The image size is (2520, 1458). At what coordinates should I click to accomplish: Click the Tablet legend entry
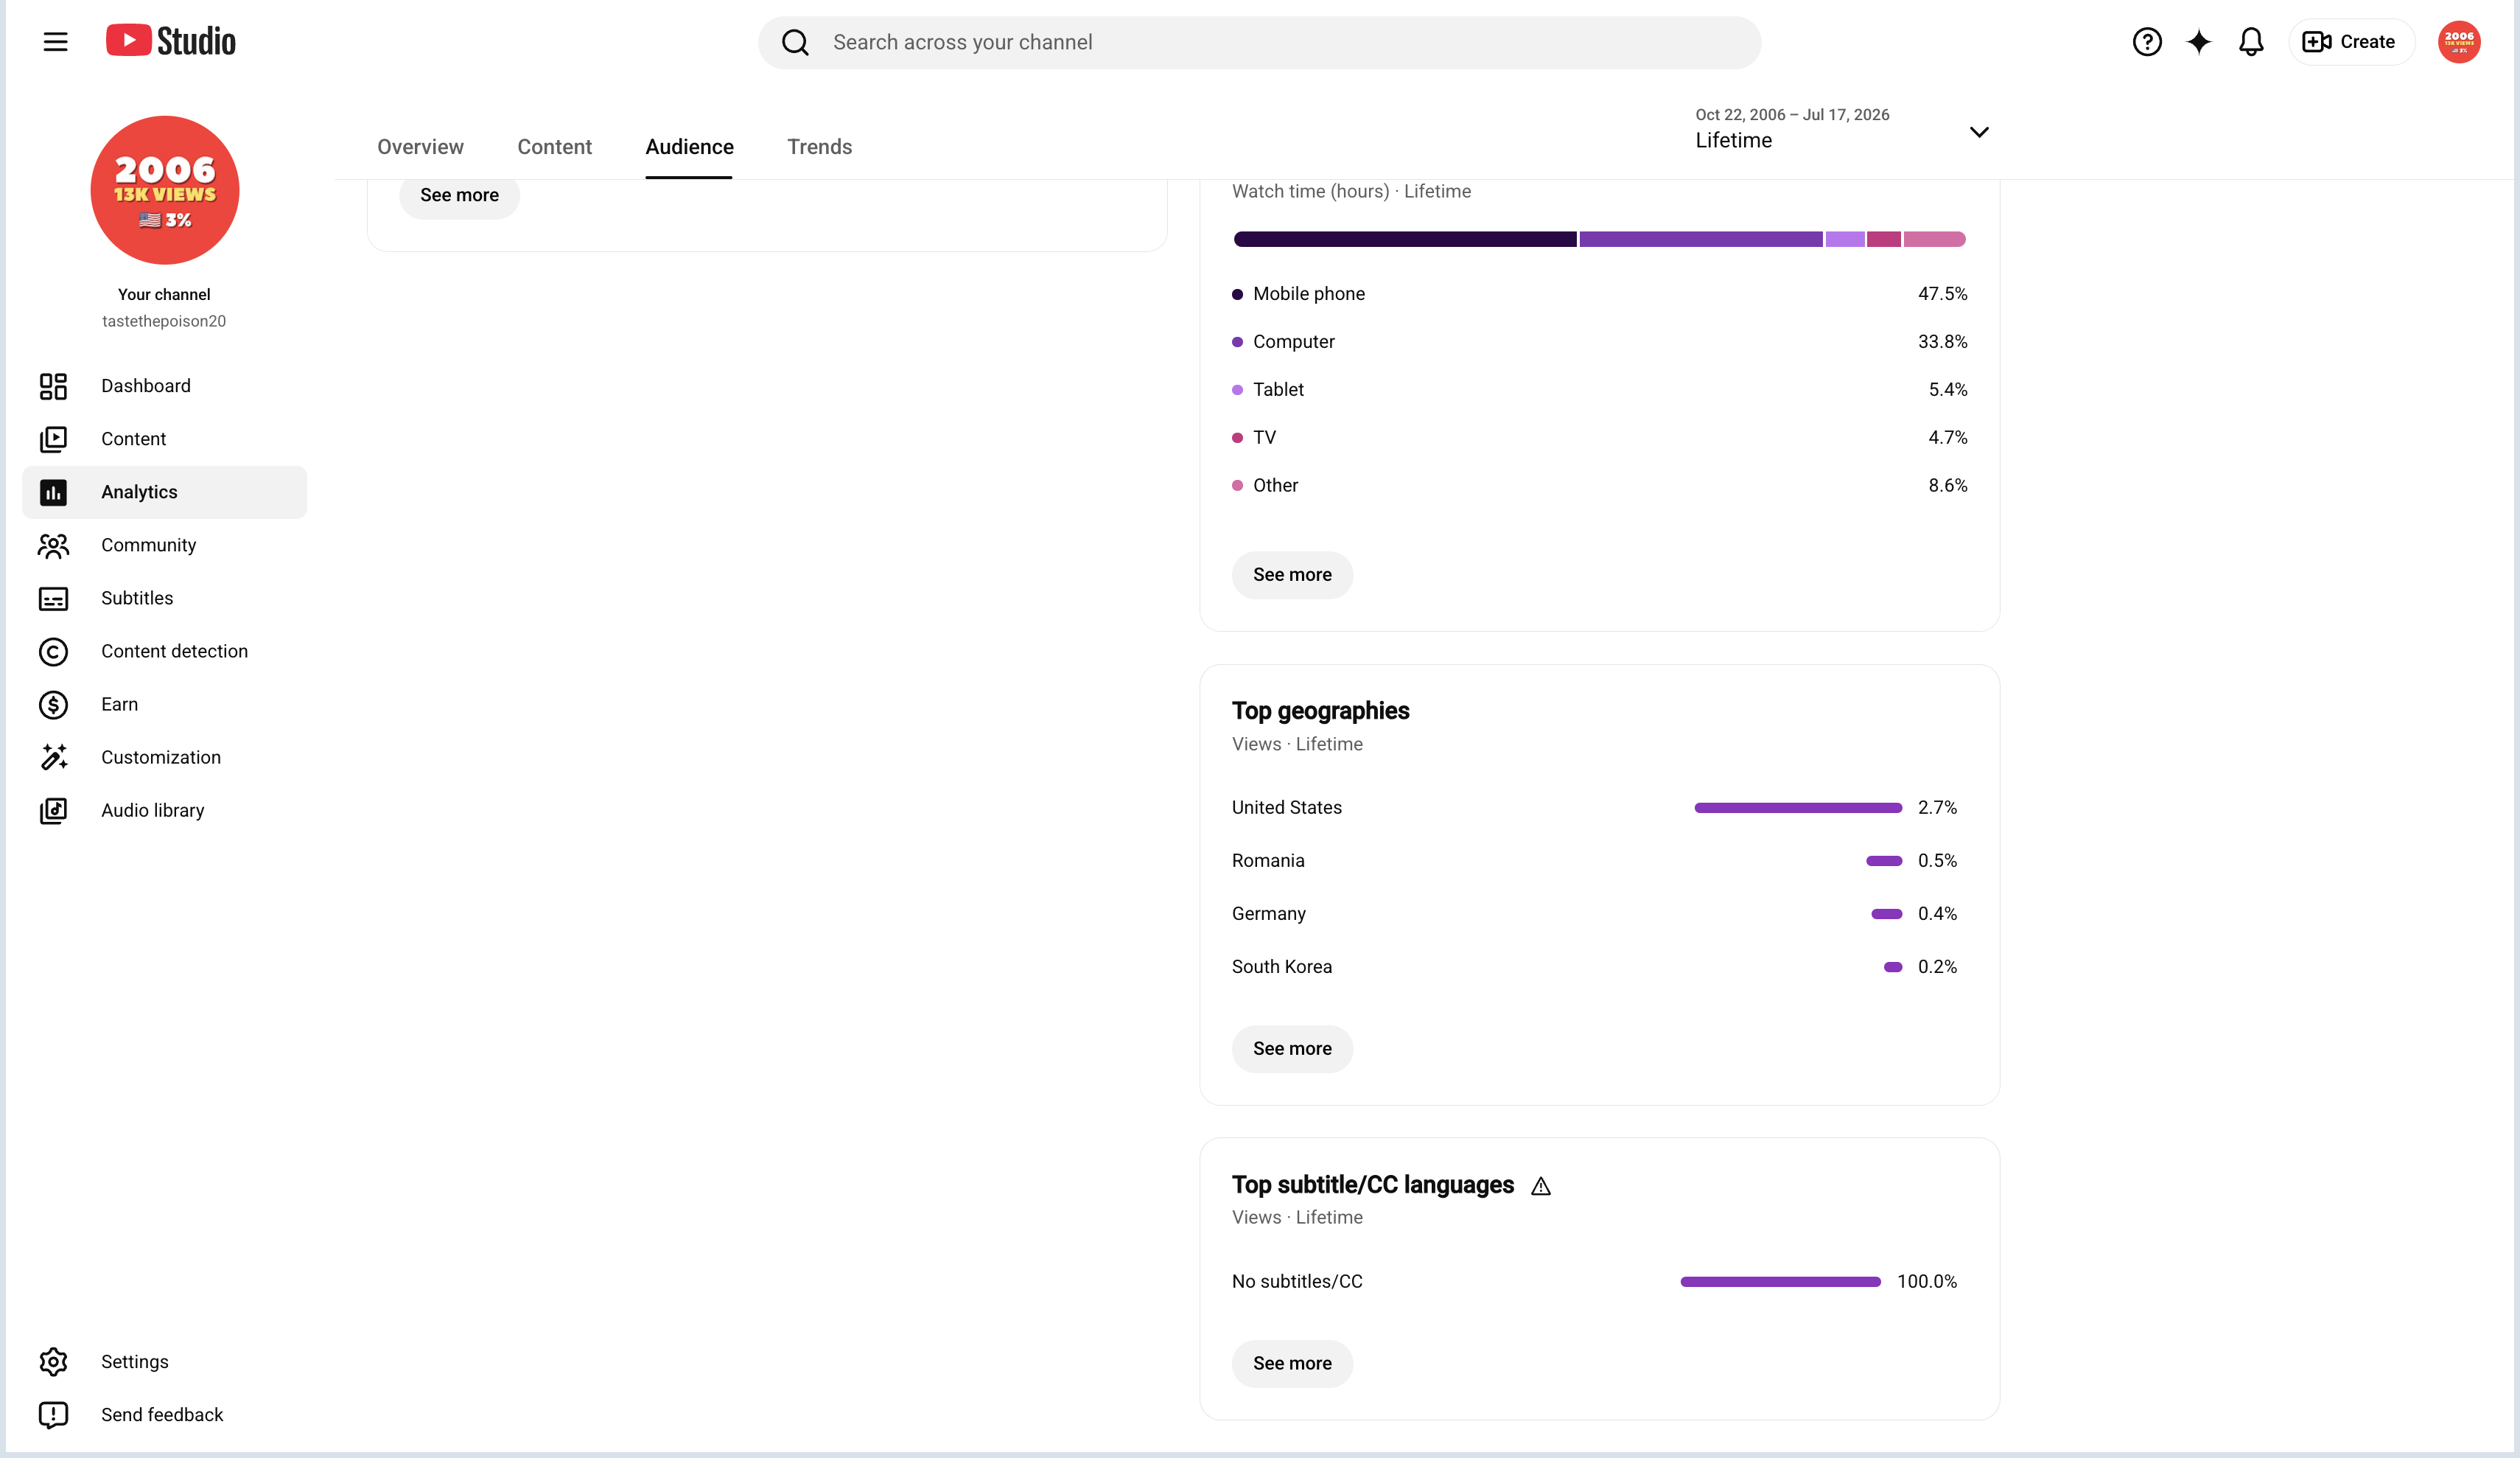click(1600, 390)
